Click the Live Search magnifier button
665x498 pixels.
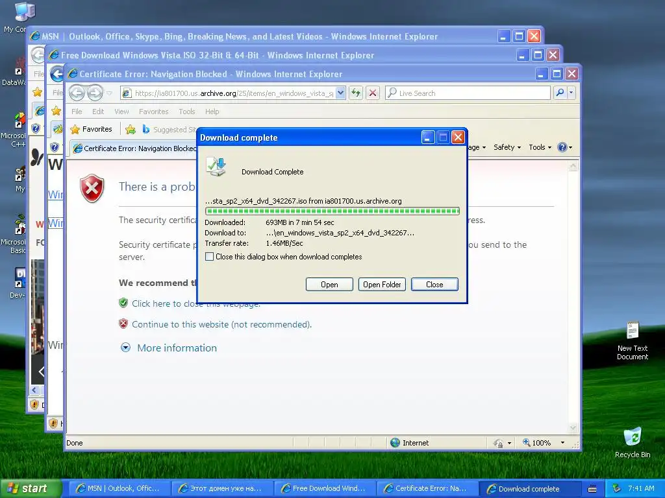tap(560, 93)
